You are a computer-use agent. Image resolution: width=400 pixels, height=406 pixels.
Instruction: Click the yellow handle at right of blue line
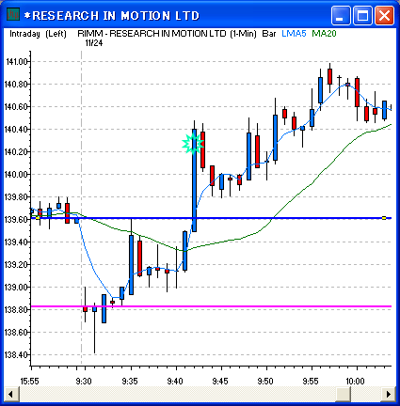pos(384,218)
